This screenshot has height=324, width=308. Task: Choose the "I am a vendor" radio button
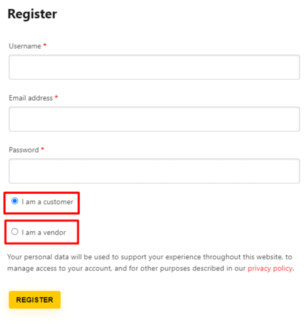point(15,232)
